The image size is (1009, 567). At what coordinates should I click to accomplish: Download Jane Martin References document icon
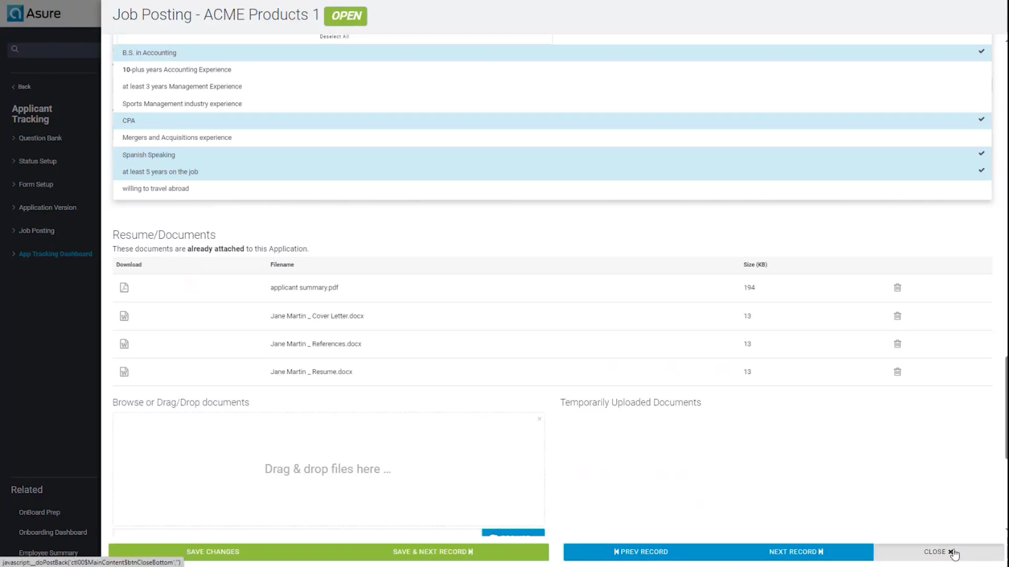coord(124,344)
